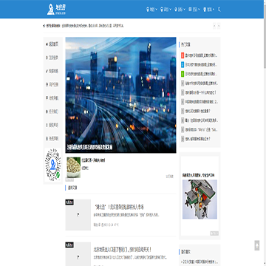This screenshot has height=266, width=266.
Task: Expand the fifth top navigation dropdown before search
Action: coord(208,10)
